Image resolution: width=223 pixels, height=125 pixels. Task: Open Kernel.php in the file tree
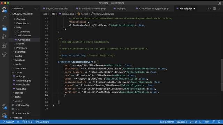pos(24,40)
